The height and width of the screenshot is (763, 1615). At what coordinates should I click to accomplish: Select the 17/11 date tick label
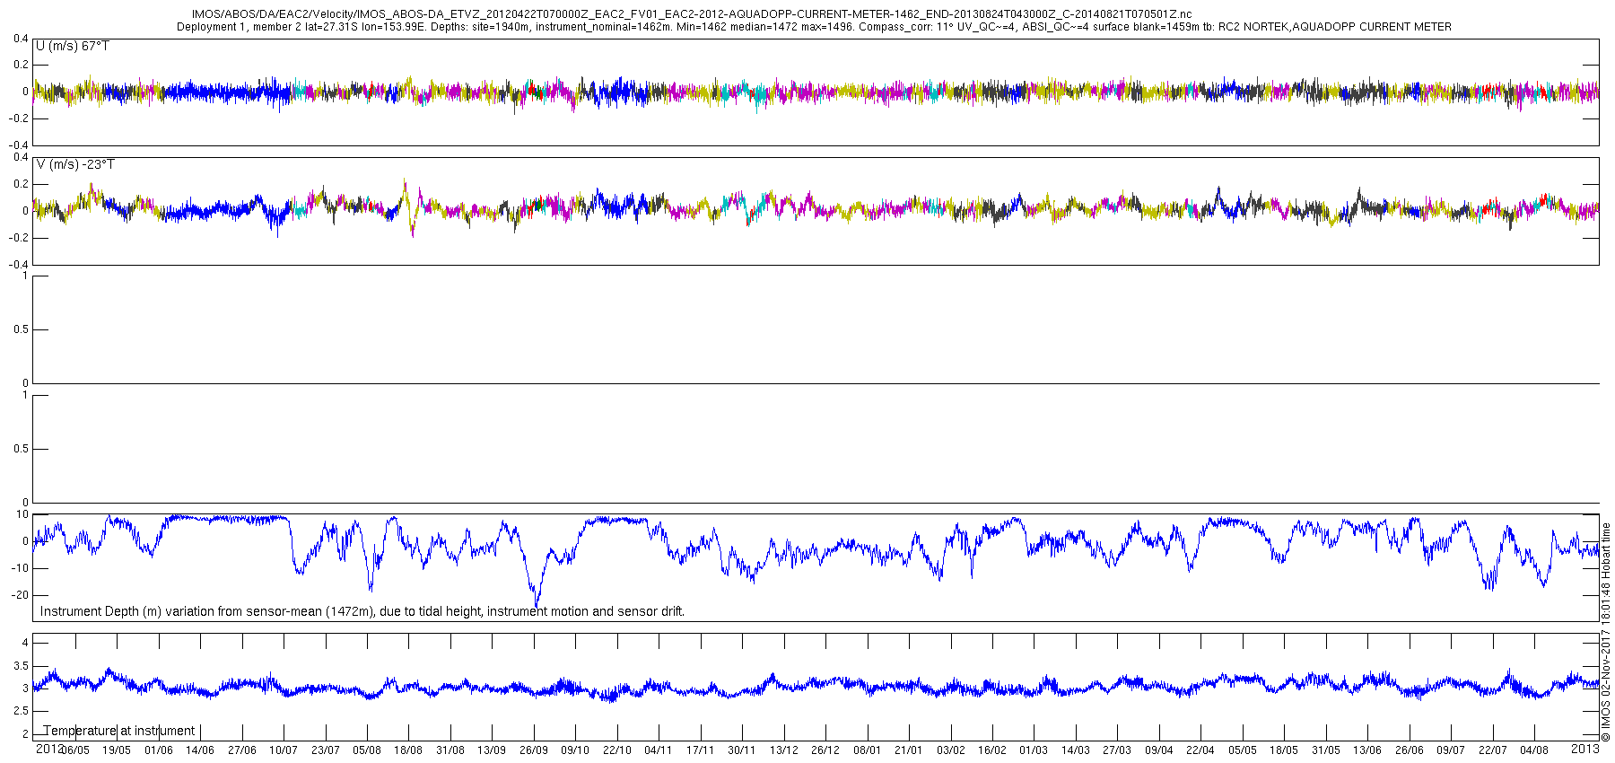701,750
